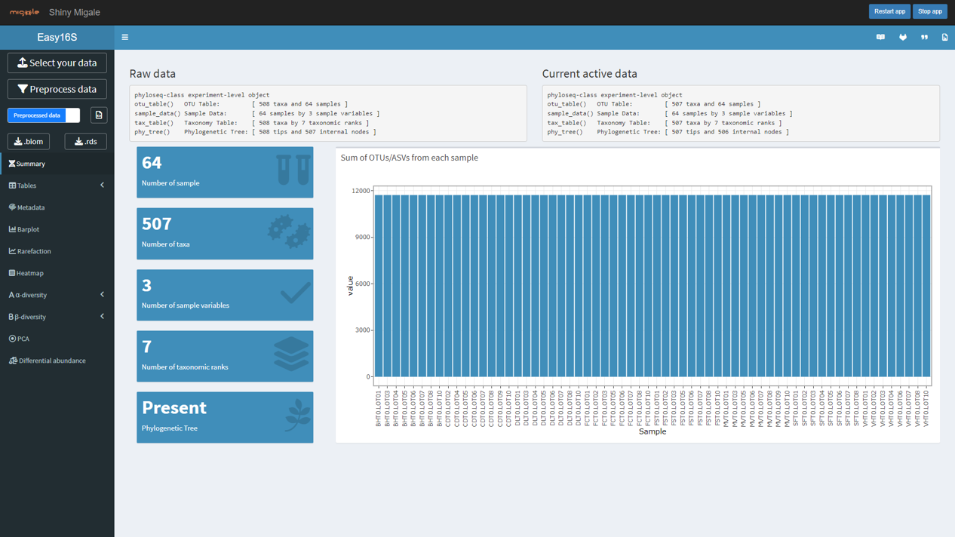Click the citation quote icon
This screenshot has width=955, height=537.
click(x=924, y=37)
